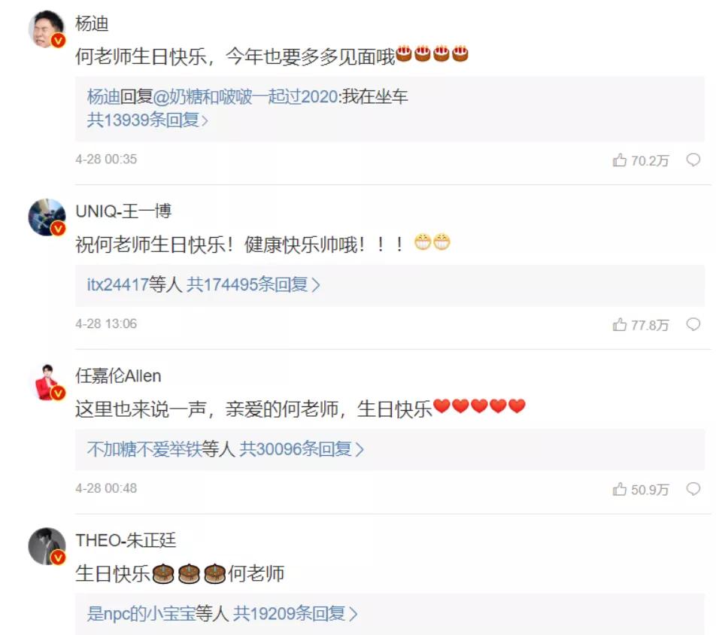The height and width of the screenshot is (635, 716).
Task: Like UNIQ-王一博's comment thumbs-up
Action: coord(620,324)
